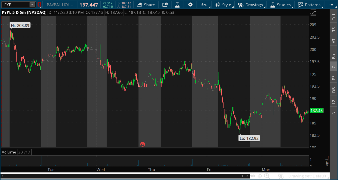Open the Drawings menu
The image size is (338, 180).
[250, 5]
